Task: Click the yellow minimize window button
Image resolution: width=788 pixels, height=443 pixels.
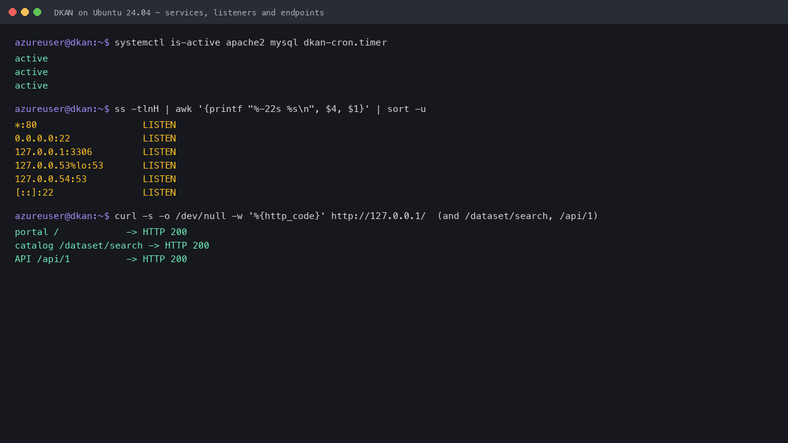Action: pos(25,12)
